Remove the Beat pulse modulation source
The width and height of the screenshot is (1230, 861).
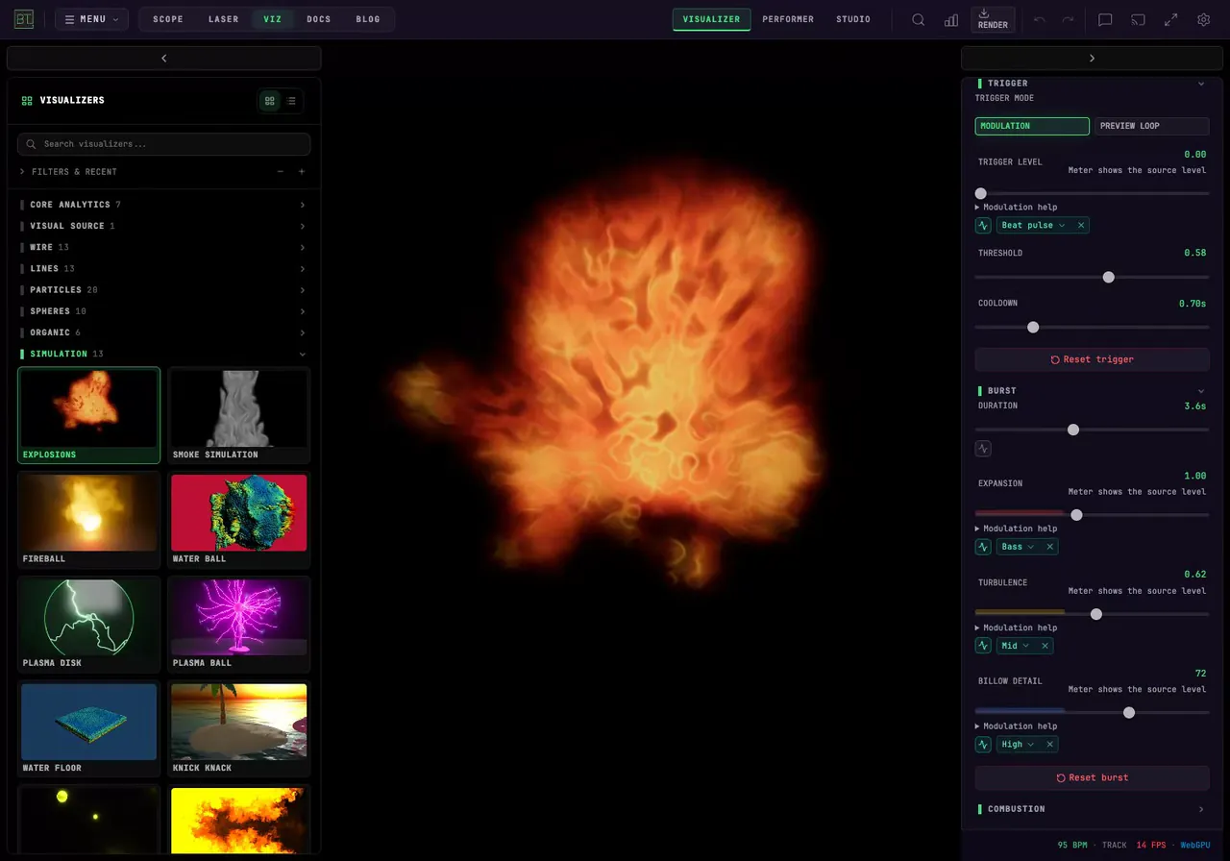tap(1081, 226)
